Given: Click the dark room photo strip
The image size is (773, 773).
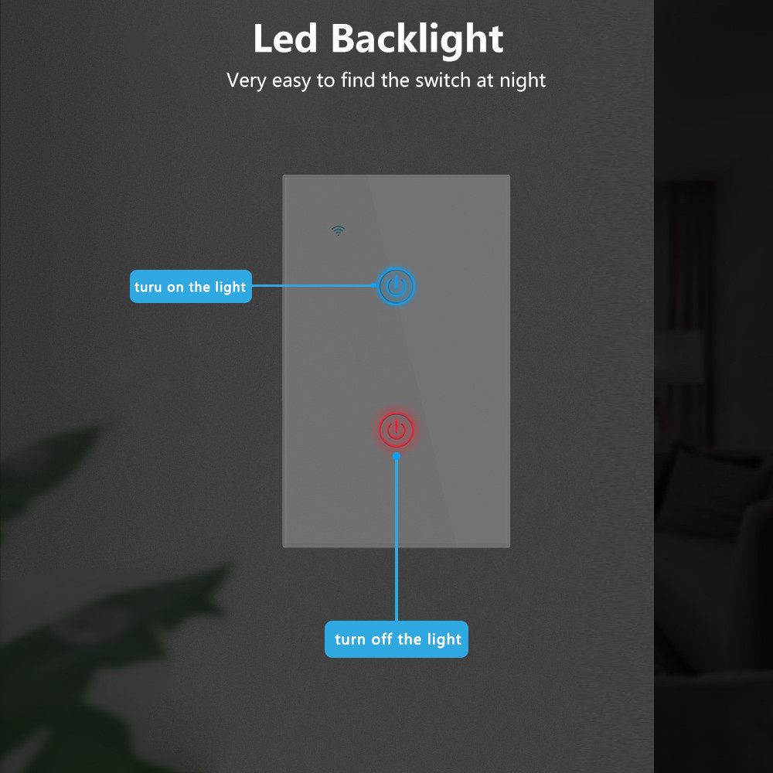Looking at the screenshot, I should (713, 386).
